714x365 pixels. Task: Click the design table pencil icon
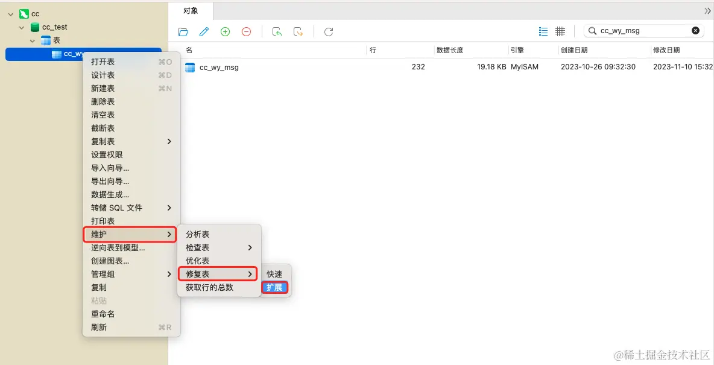click(x=204, y=31)
